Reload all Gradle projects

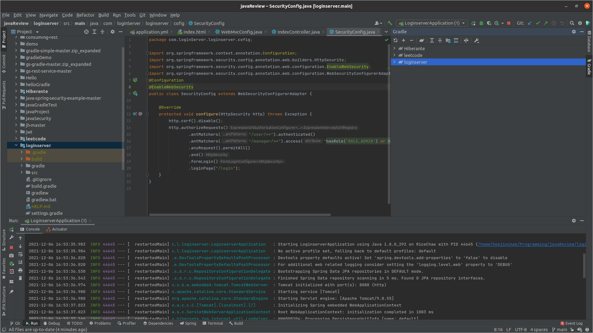coord(396,40)
